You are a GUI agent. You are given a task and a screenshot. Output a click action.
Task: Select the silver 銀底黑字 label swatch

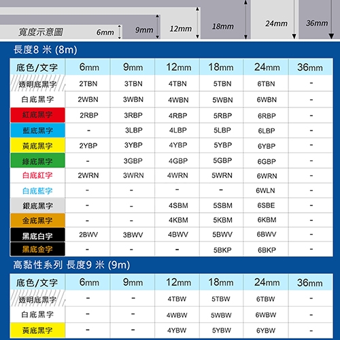(37, 205)
